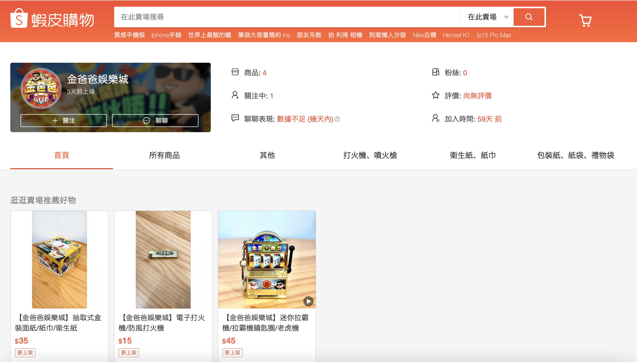Click suggested search Iphone手錶
This screenshot has height=362, width=637.
pos(166,35)
